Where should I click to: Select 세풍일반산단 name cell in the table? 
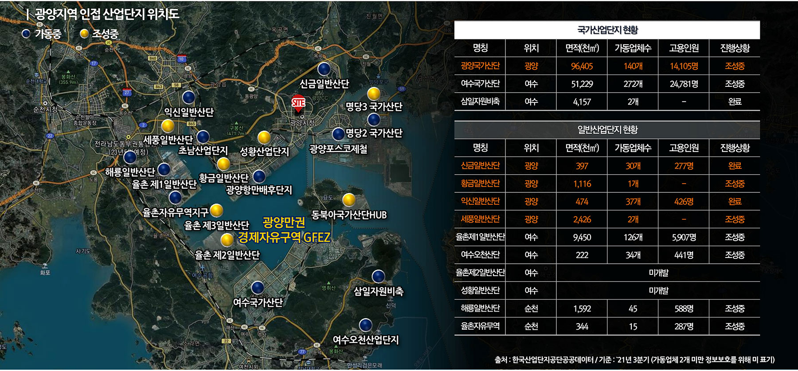[x=480, y=219]
